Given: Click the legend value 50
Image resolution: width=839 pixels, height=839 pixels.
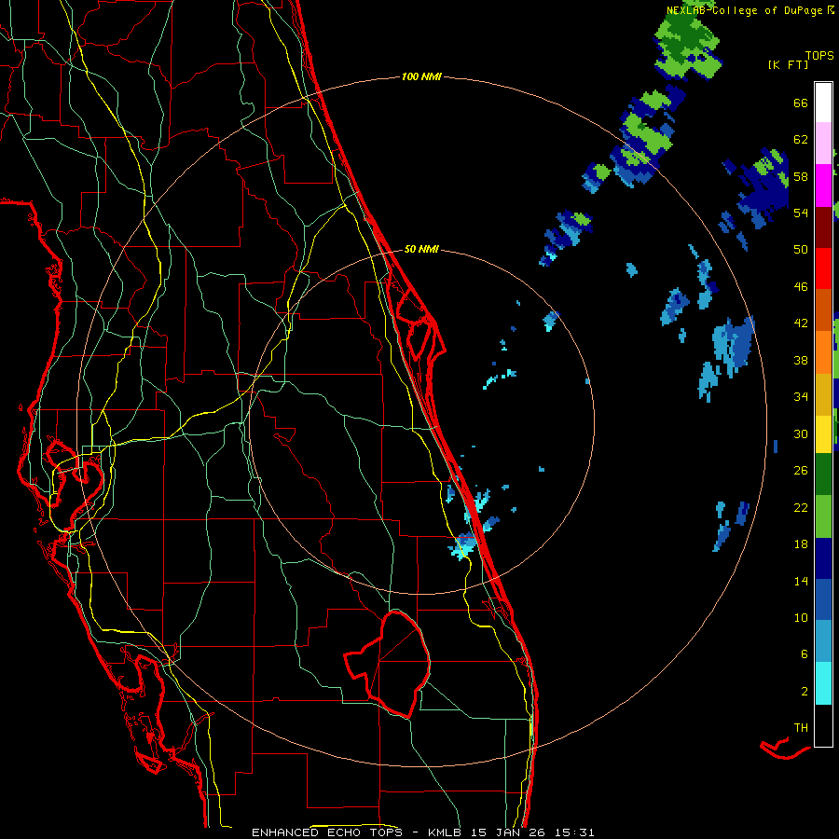Looking at the screenshot, I should coord(801,250).
